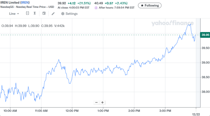Viewport: 210px width, 116px height.
Task: Open the indicators sigma icon
Action: pos(35,13)
